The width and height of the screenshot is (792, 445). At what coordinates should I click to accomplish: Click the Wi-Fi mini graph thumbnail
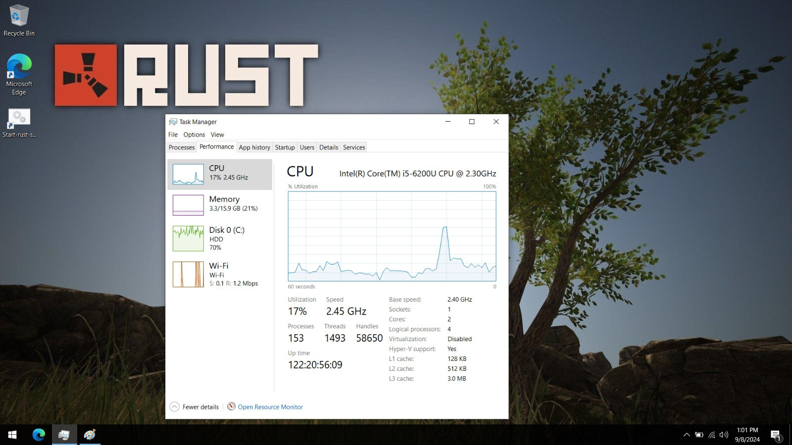[188, 274]
